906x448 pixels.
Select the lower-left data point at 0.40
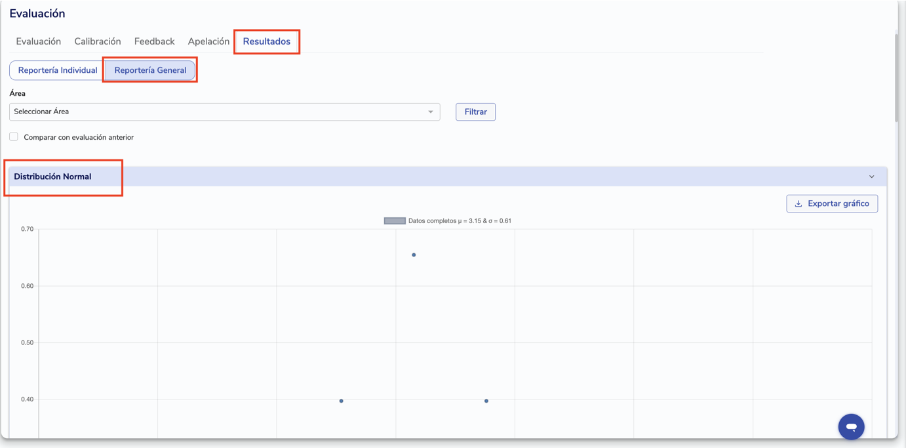(x=342, y=401)
